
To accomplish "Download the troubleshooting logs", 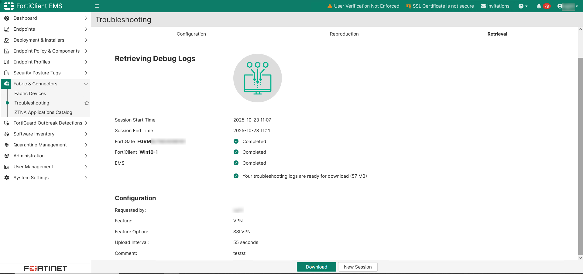I will [x=317, y=267].
